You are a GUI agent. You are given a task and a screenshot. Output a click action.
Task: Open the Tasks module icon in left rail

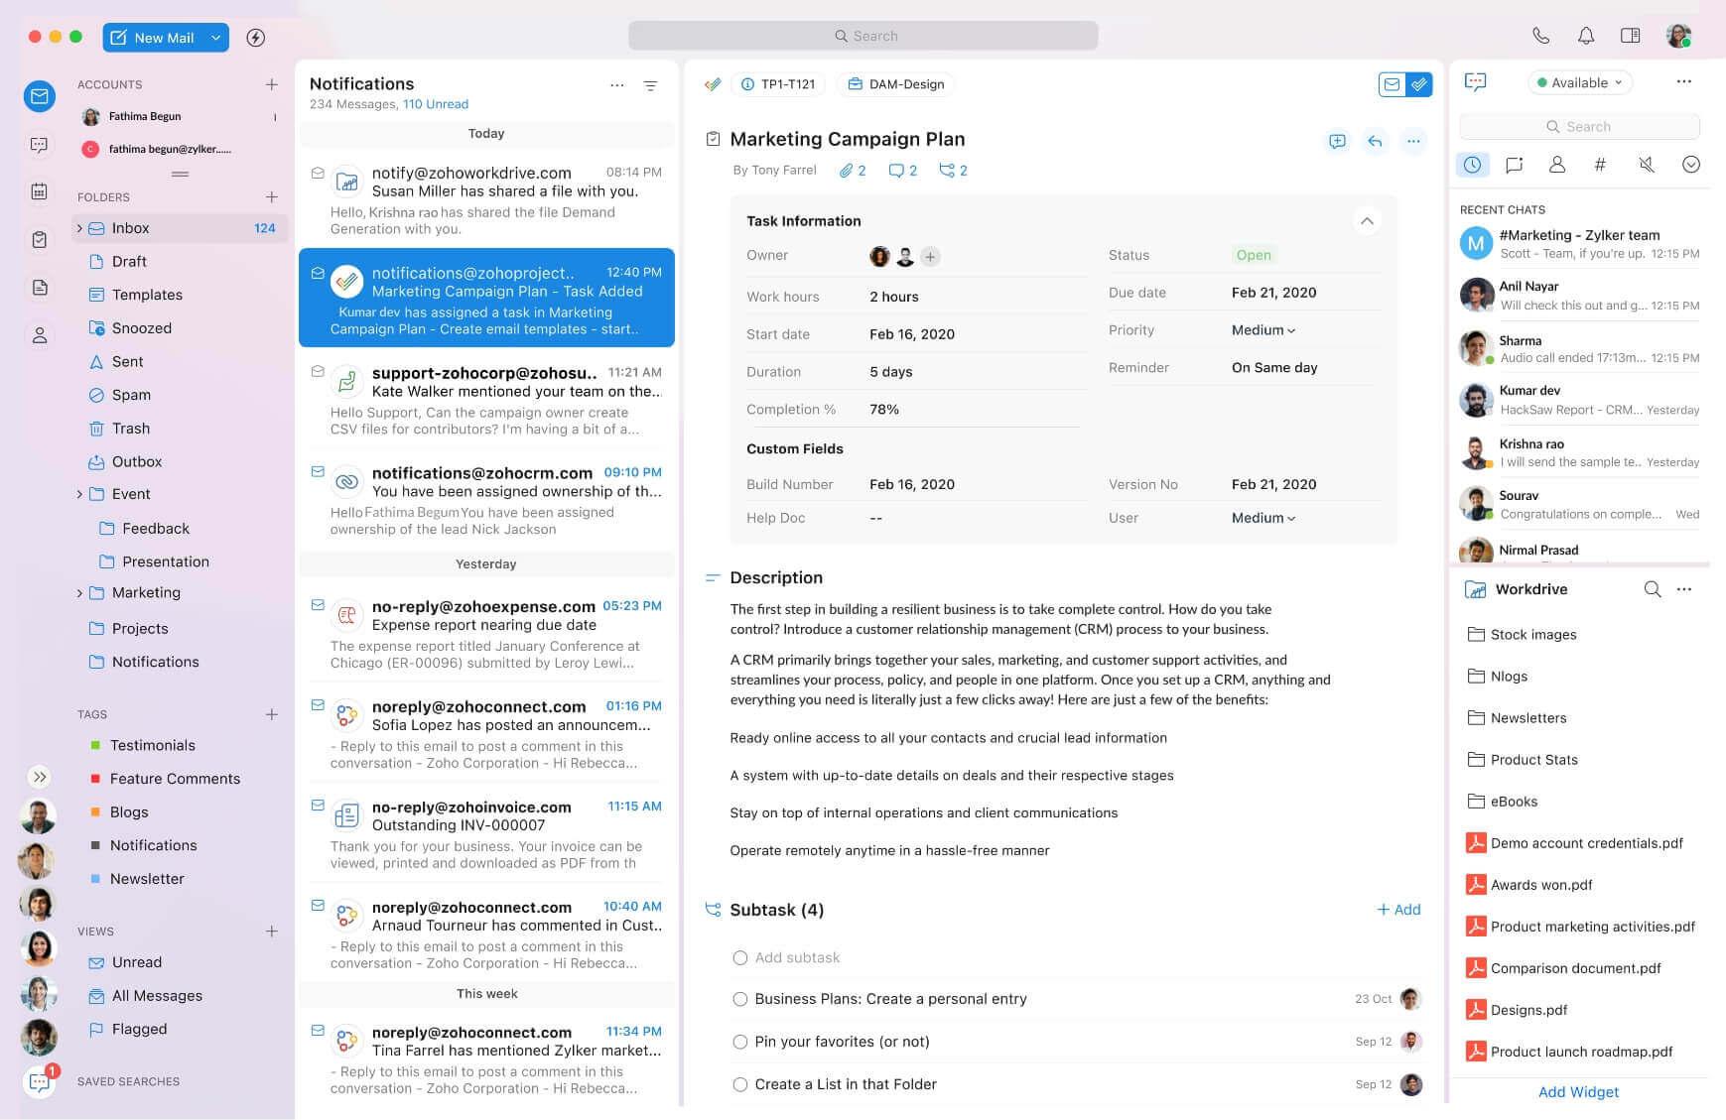40,239
